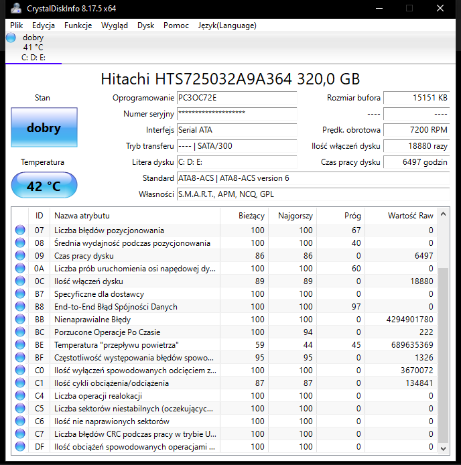This screenshot has height=465, width=461.
Task: Click the status orb for attribute C7
Action: [20, 434]
